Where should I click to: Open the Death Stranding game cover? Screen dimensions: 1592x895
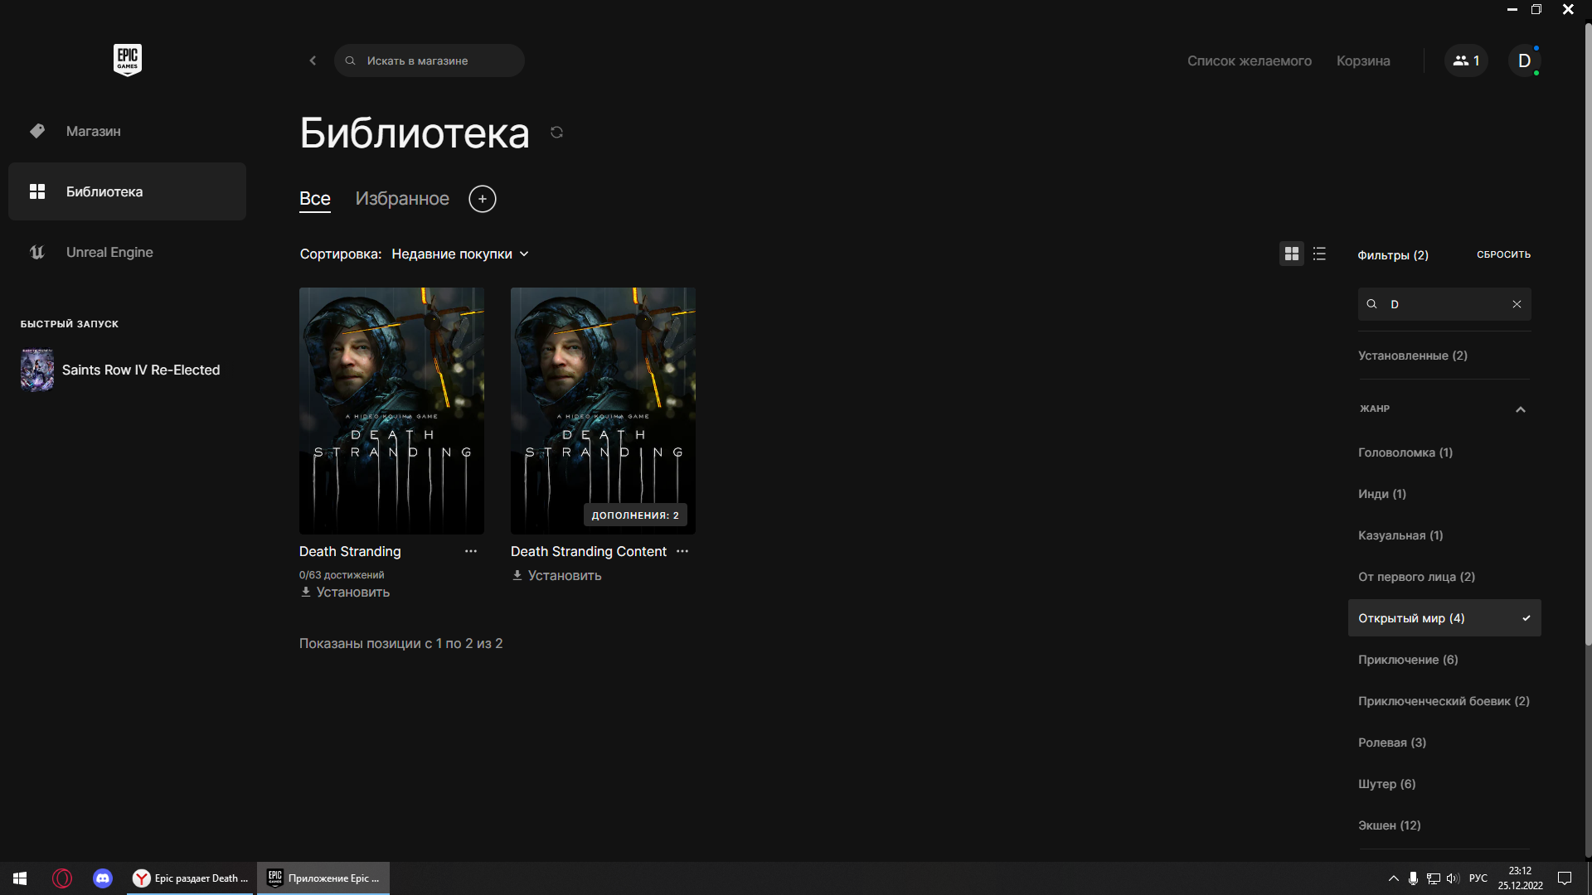point(391,410)
